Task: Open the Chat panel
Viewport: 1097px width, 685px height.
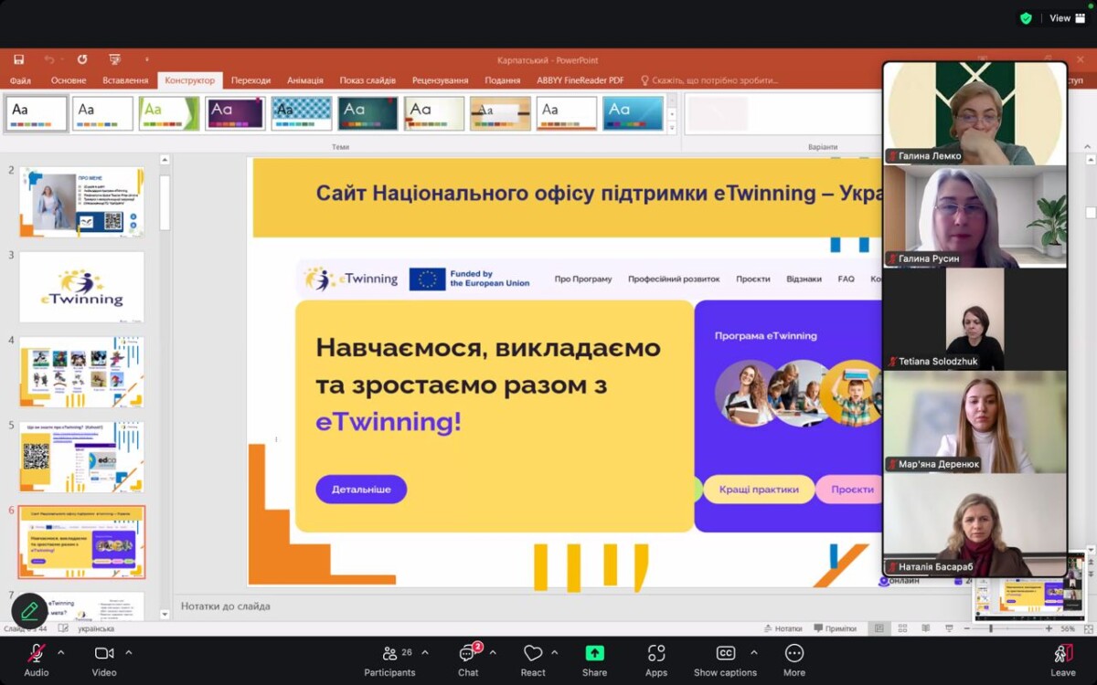Action: [468, 654]
